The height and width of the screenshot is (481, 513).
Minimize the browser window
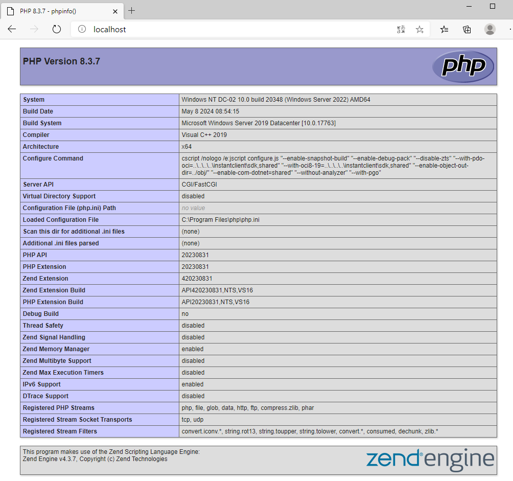(469, 7)
